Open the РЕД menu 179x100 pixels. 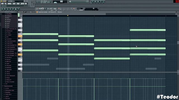click(6, 4)
